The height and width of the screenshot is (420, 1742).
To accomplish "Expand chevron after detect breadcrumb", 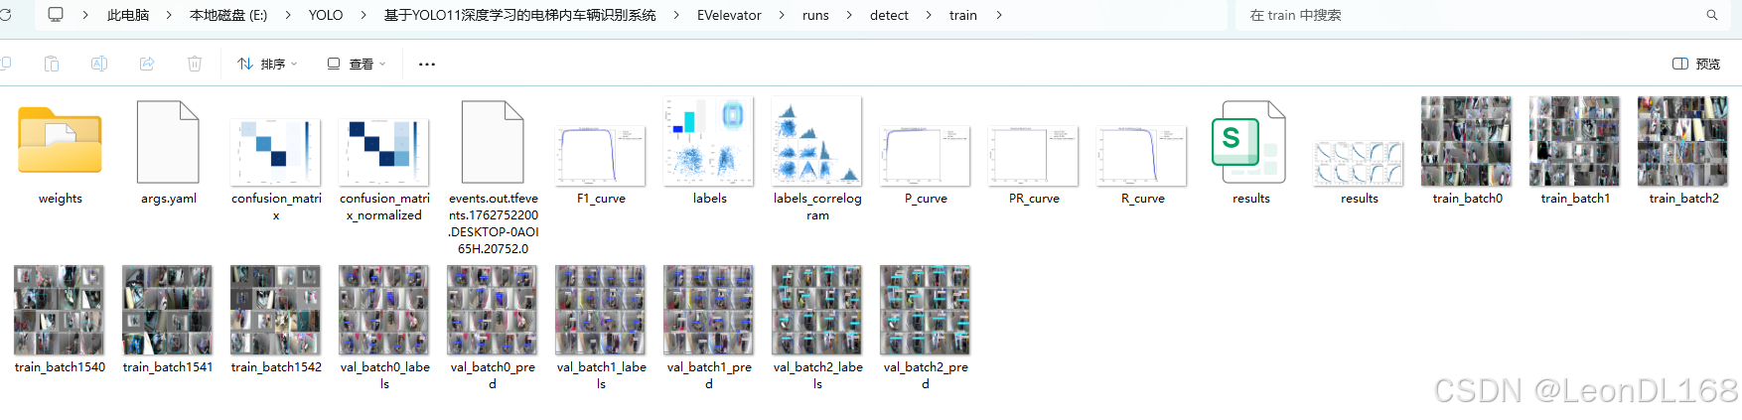I will click(x=929, y=15).
